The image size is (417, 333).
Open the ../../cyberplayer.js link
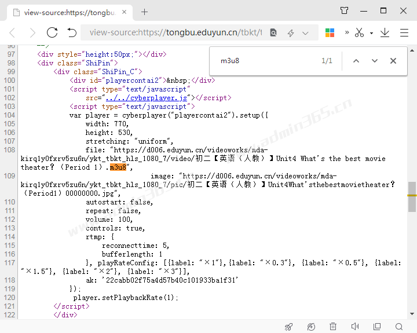pos(147,98)
